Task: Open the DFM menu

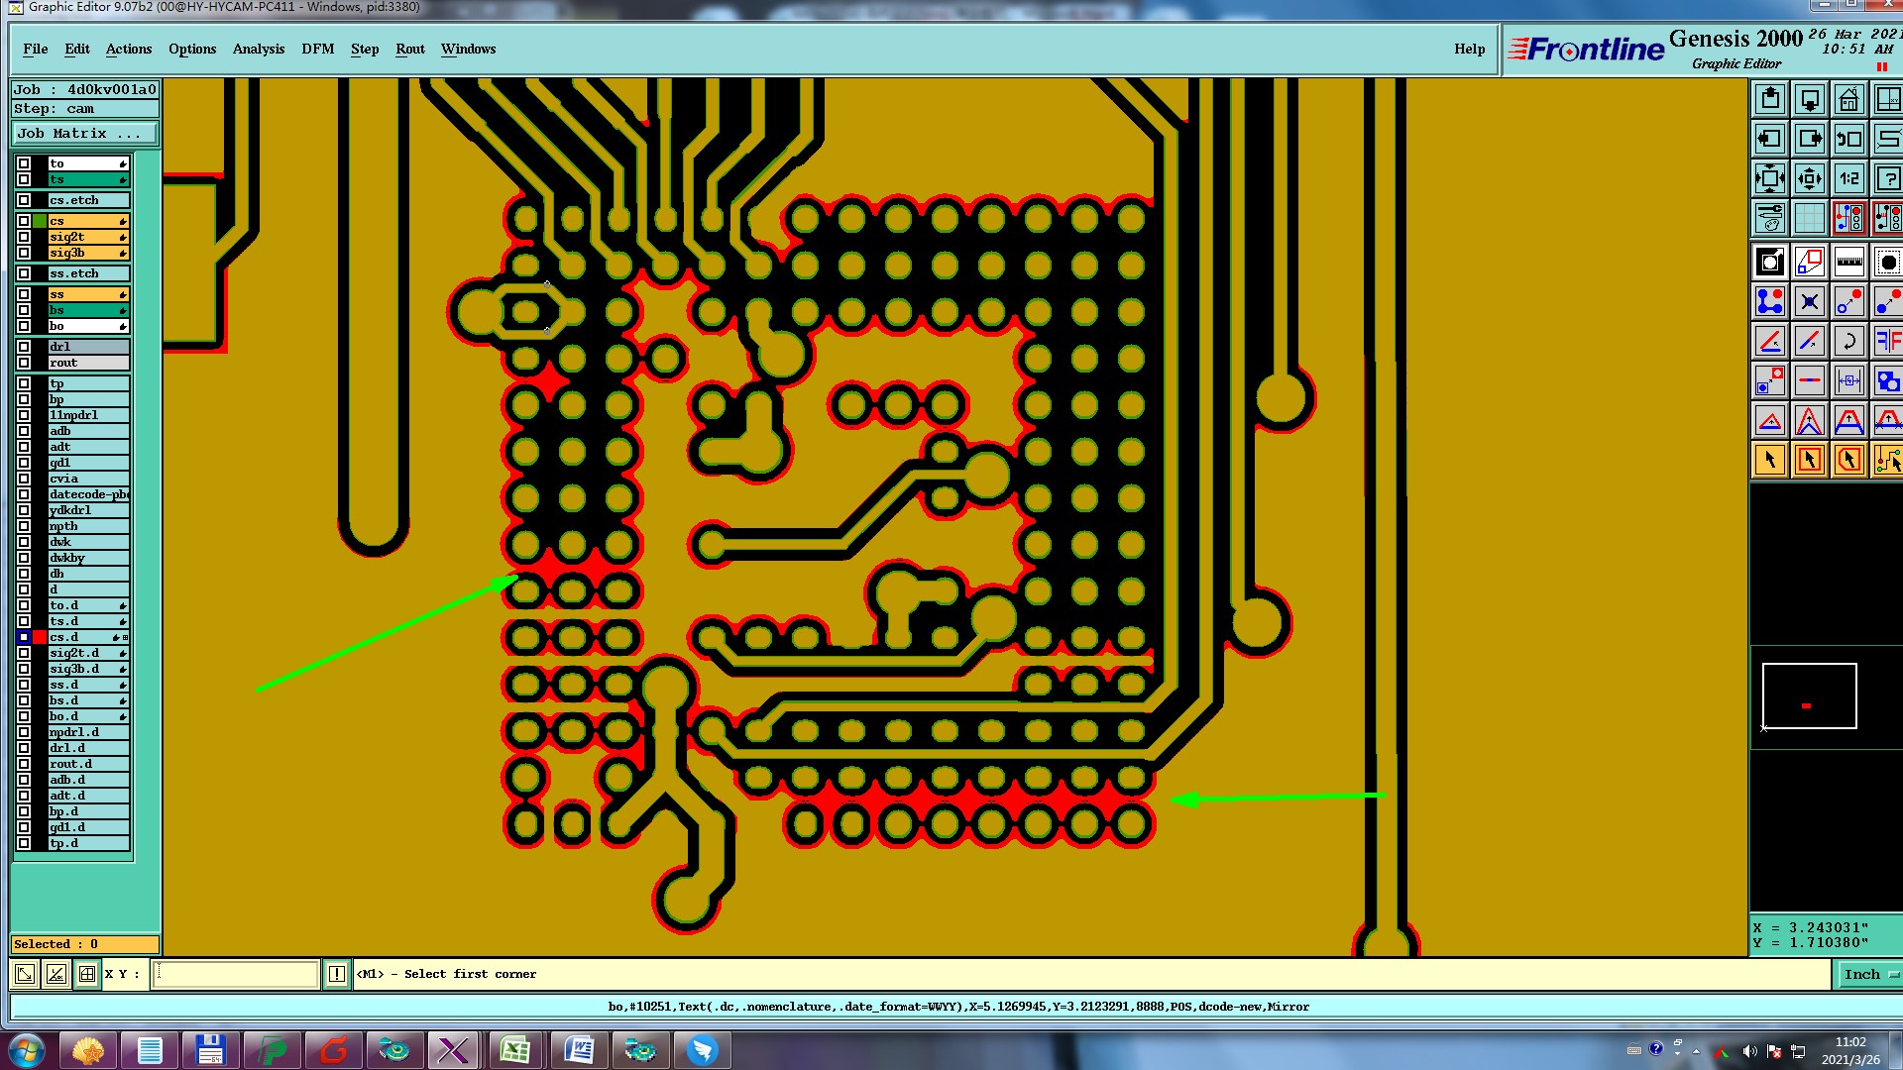Action: point(317,49)
